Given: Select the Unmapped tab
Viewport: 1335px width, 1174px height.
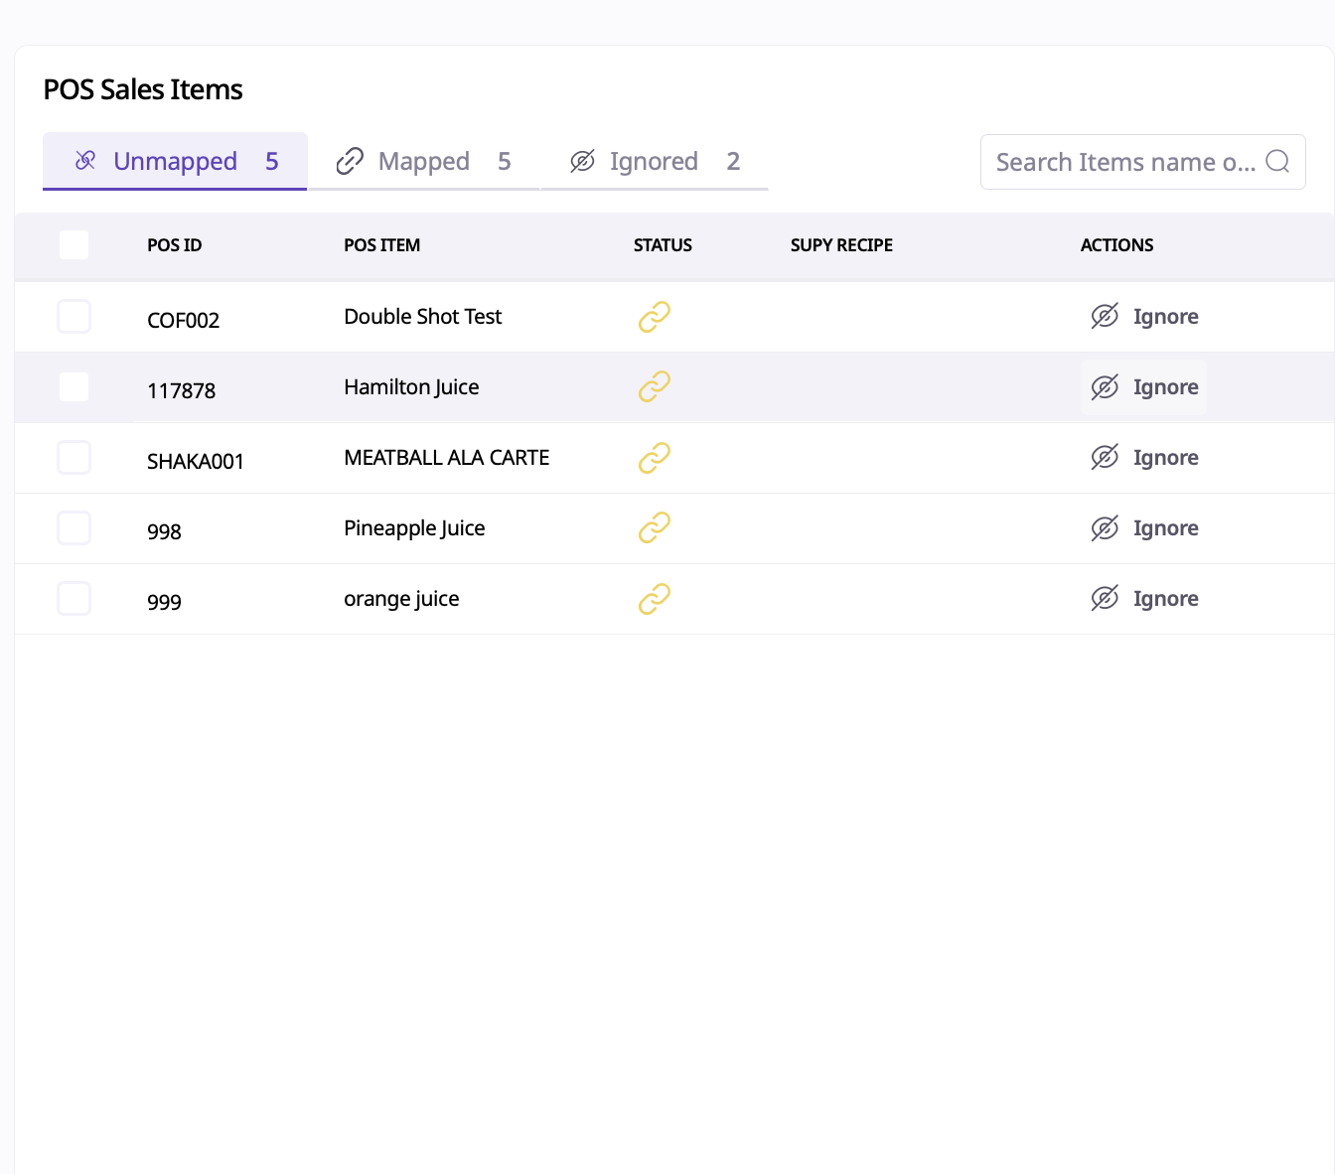Looking at the screenshot, I should tap(176, 162).
